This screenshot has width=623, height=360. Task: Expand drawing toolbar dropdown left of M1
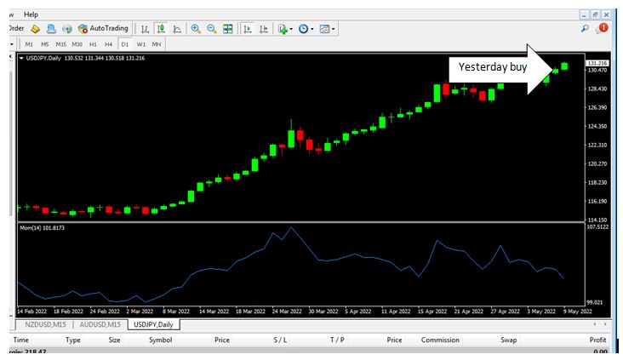click(x=12, y=44)
